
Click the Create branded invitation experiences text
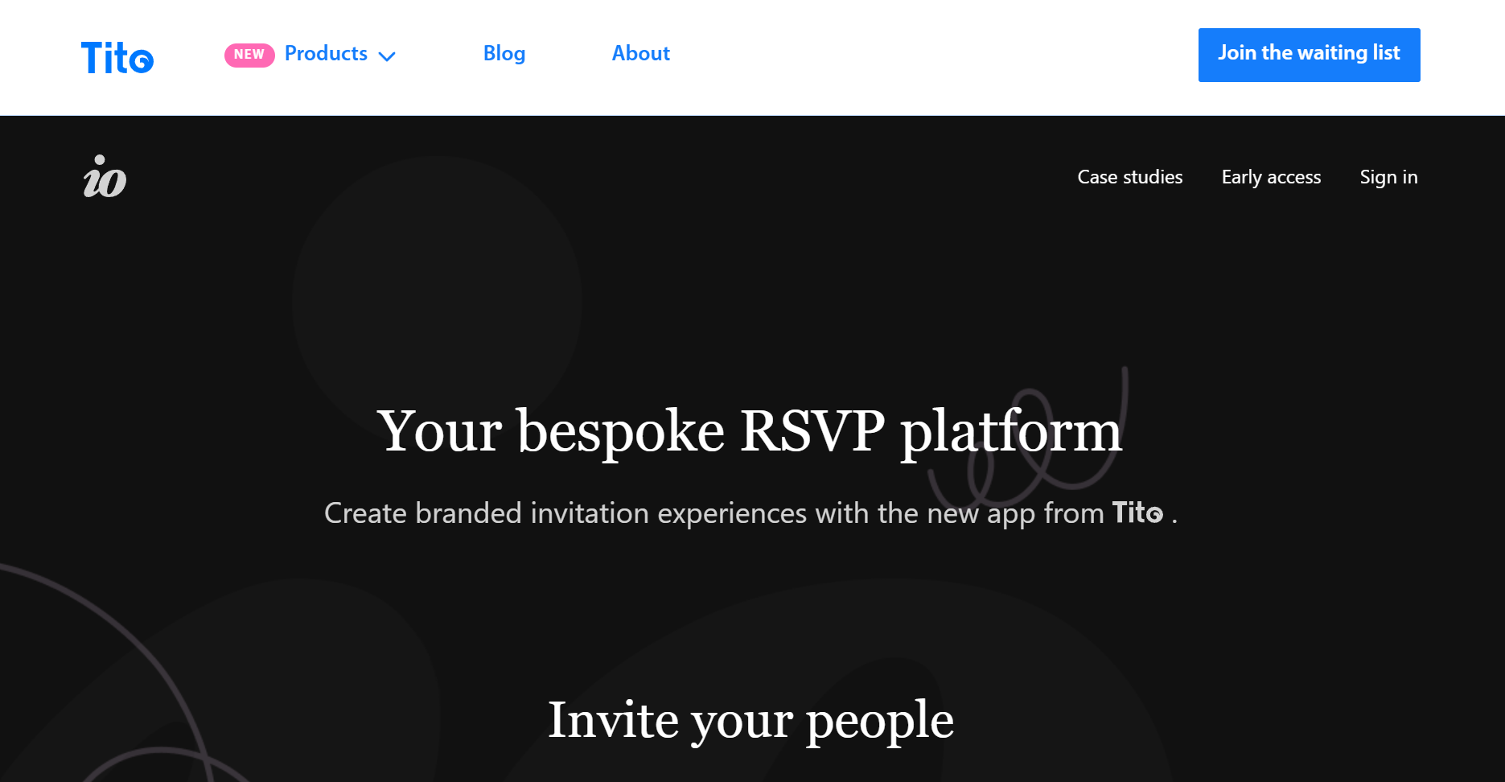coord(563,513)
